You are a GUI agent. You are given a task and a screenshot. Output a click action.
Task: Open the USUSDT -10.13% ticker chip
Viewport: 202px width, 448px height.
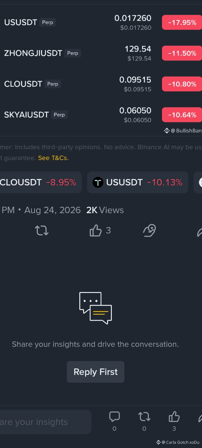tap(138, 182)
